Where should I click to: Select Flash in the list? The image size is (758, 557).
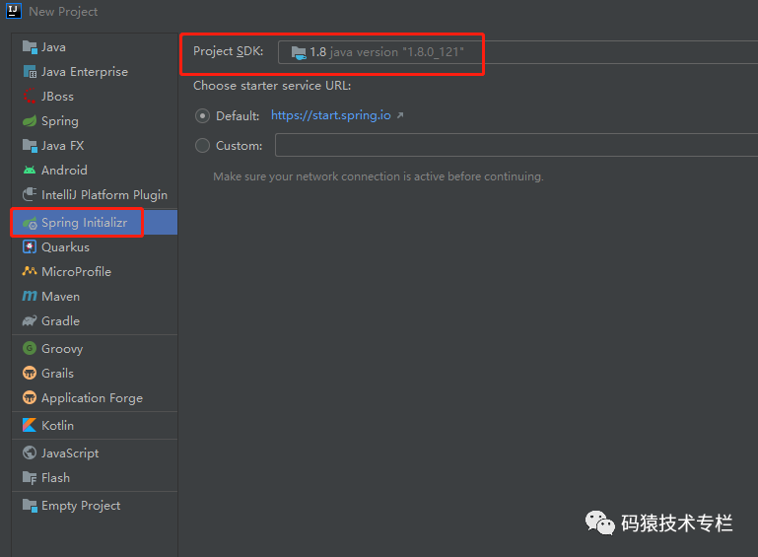95,478
